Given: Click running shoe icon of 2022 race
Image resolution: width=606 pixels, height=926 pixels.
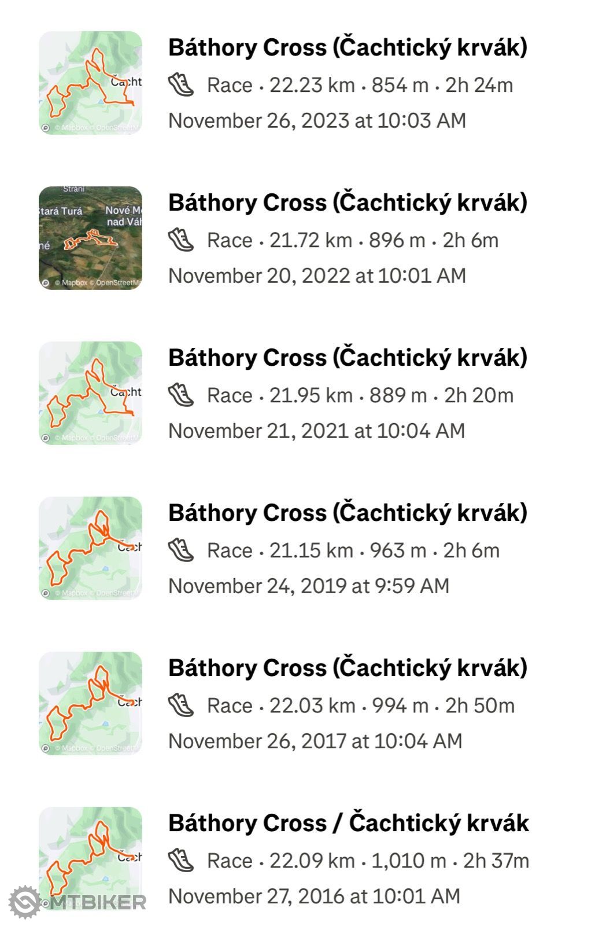Looking at the screenshot, I should [x=181, y=240].
